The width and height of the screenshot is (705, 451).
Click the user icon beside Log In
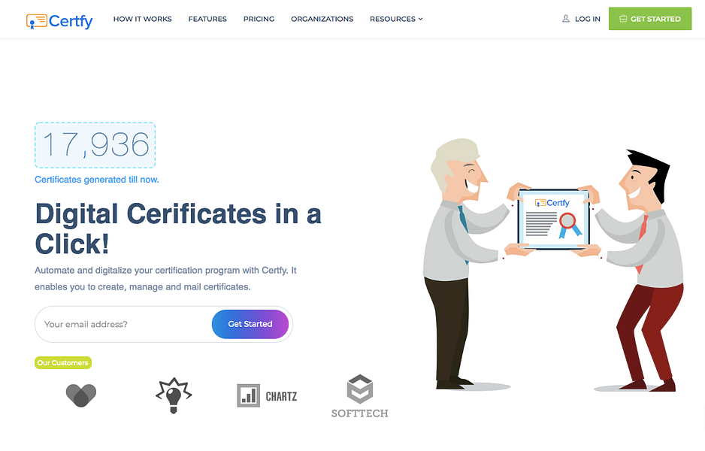[x=566, y=19]
